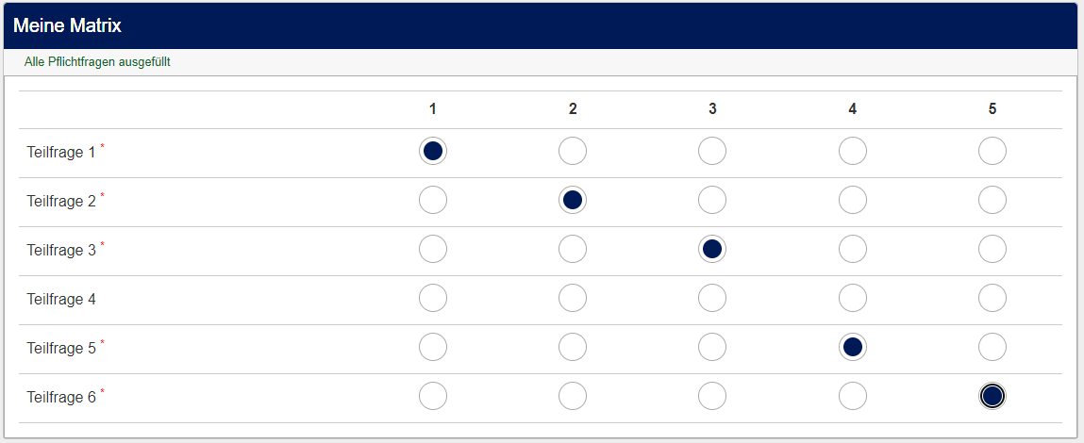Click the Teilfrage 4 row label
1084x443 pixels.
tap(61, 300)
